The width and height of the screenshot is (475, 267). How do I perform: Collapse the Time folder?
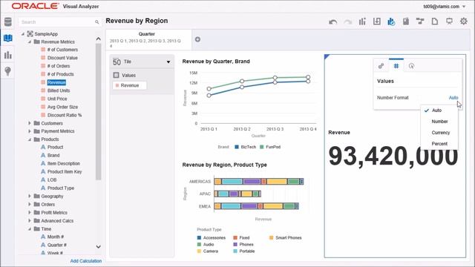click(x=30, y=229)
